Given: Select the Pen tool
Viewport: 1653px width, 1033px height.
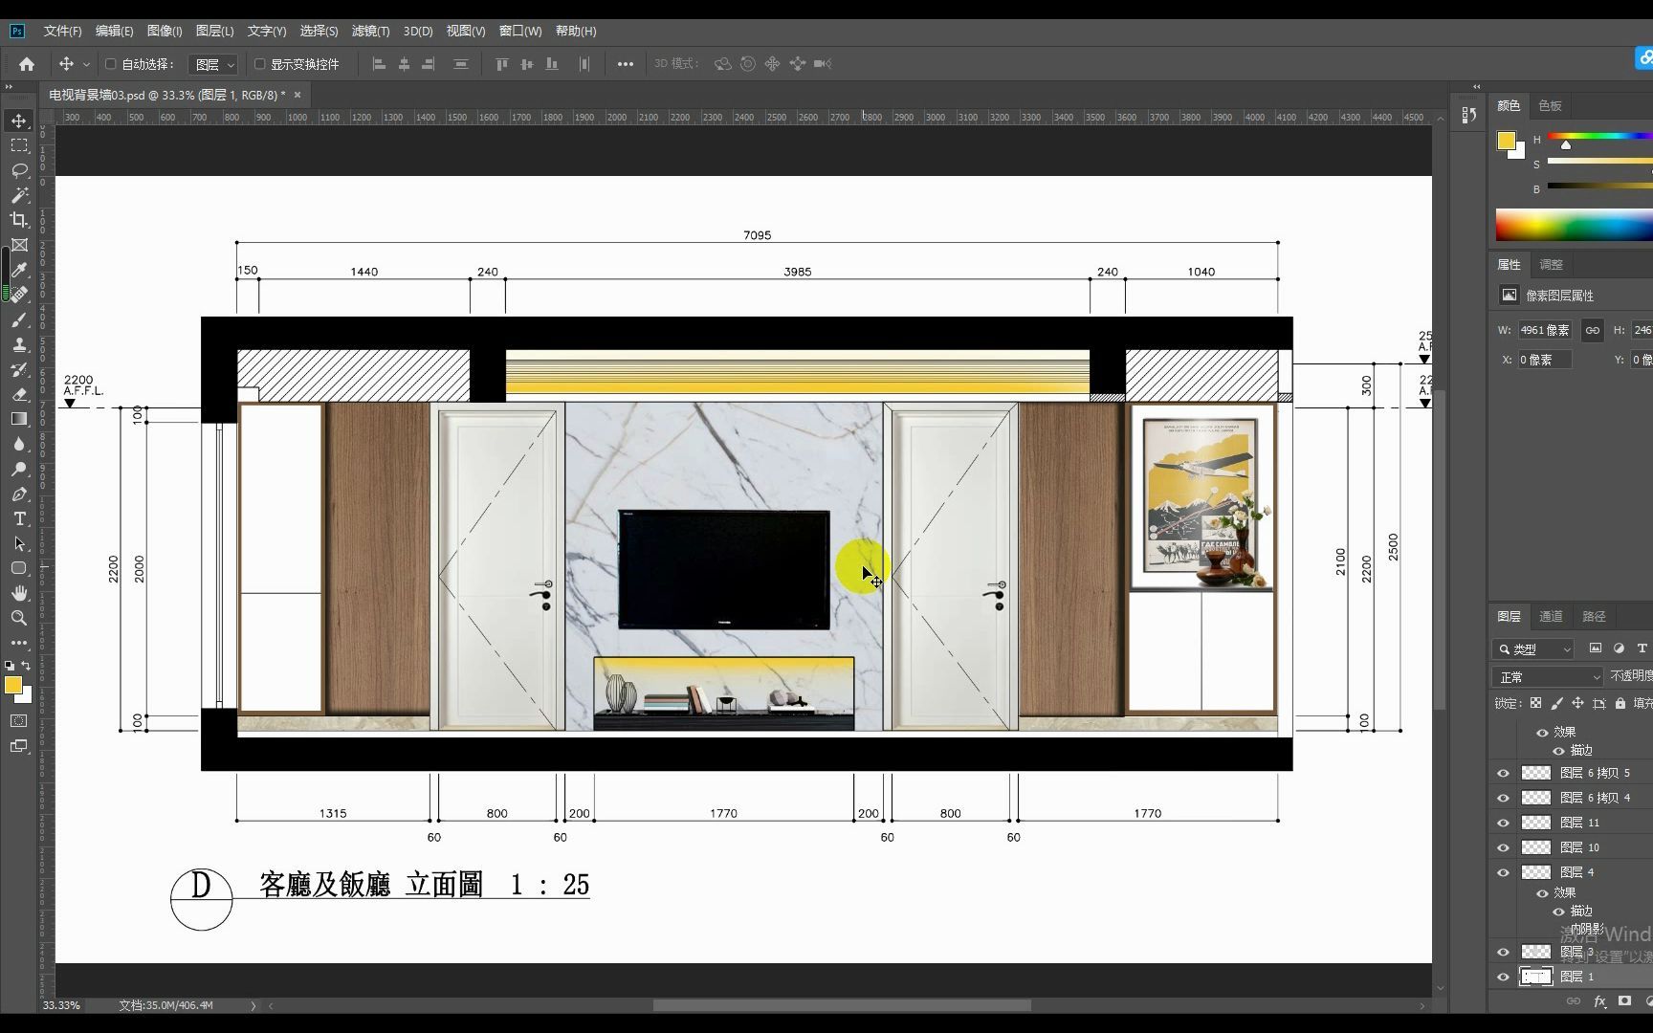Looking at the screenshot, I should 19,494.
